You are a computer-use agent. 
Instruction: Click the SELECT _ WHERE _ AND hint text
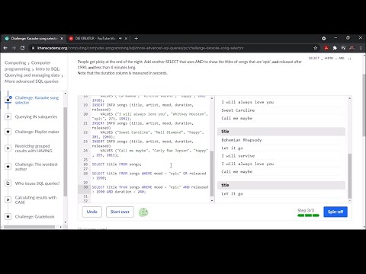(x=329, y=58)
